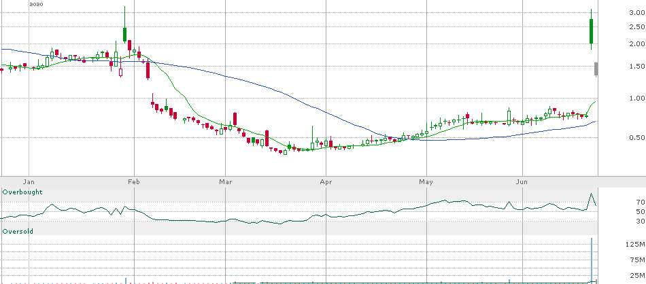Click the RSI 30 level label
The image size is (646, 284).
click(641, 221)
